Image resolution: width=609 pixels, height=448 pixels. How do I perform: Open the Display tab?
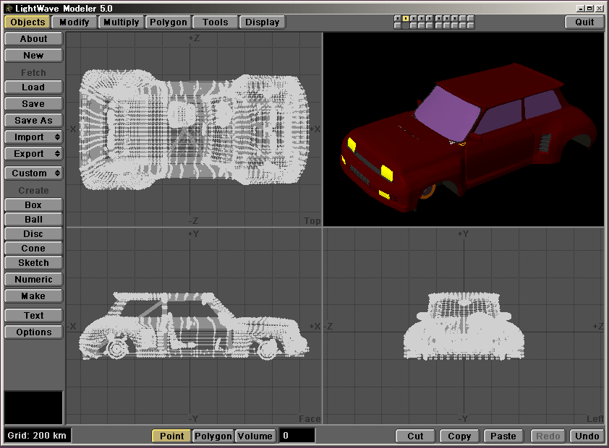pyautogui.click(x=262, y=22)
